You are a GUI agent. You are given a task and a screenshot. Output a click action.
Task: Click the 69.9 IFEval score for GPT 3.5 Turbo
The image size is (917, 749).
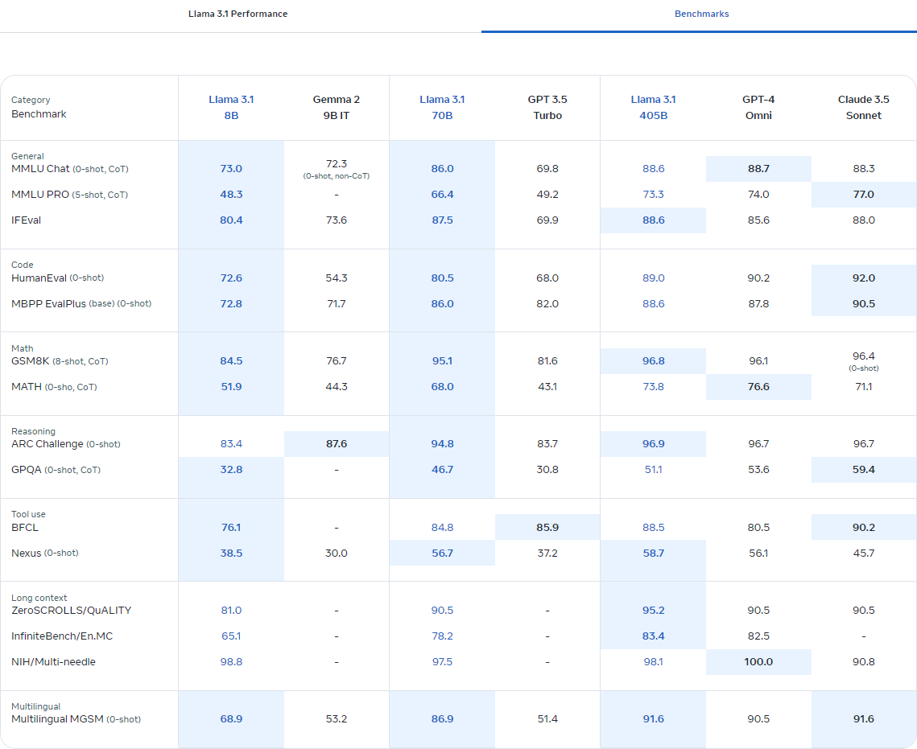click(547, 220)
